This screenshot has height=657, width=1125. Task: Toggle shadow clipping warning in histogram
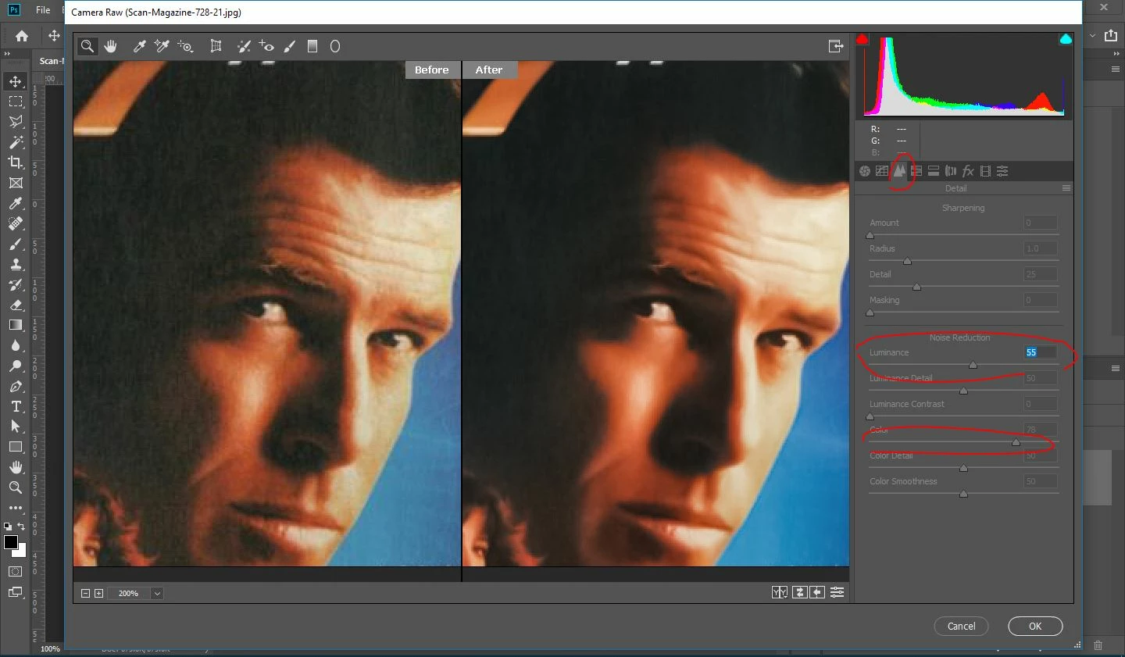862,39
